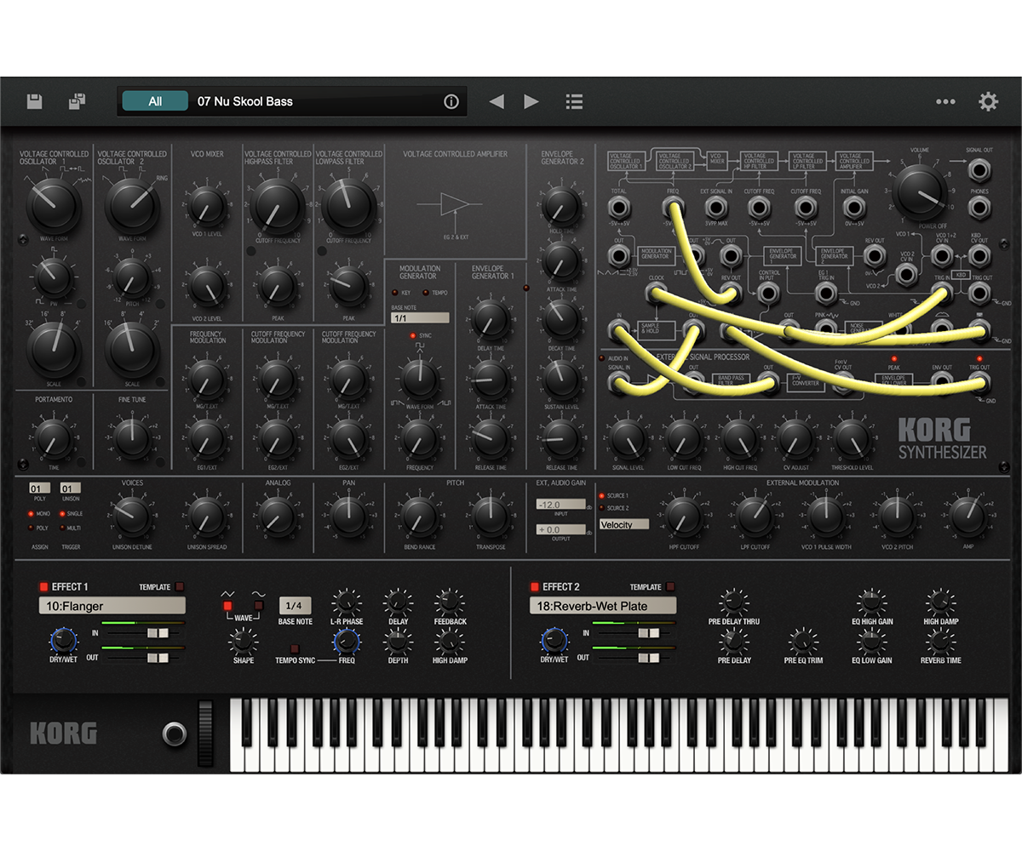Click the Phones jack
Viewport: 1022px width, 851px height.
[x=979, y=209]
